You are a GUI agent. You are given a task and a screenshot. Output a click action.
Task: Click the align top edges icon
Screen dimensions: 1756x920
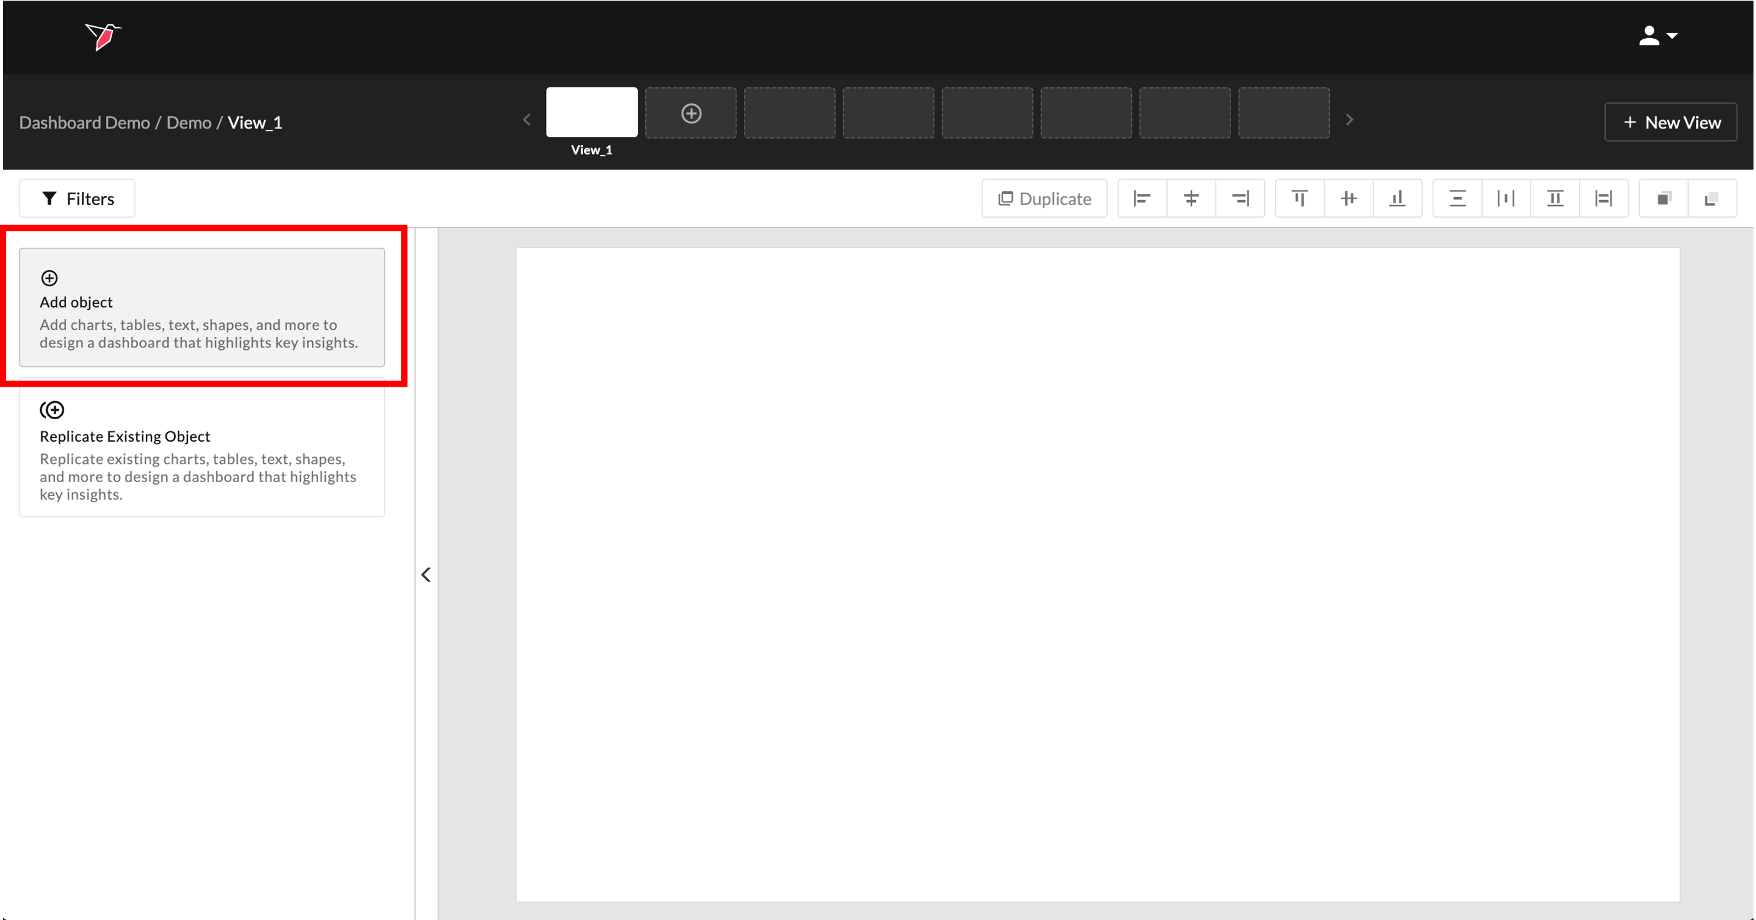pos(1299,198)
